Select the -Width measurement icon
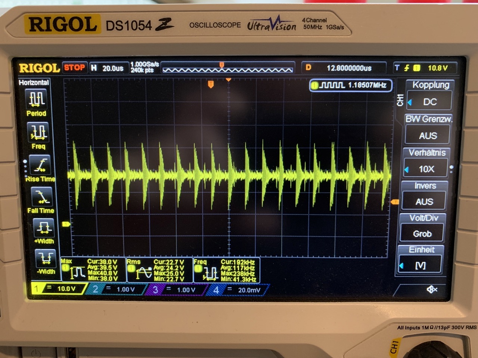This screenshot has width=478, height=358. click(x=46, y=258)
